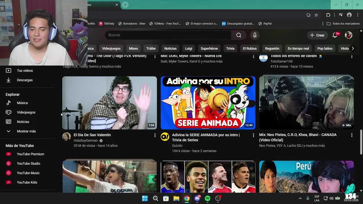
Task: Select the Videojuegos filter chip
Action: click(x=111, y=48)
